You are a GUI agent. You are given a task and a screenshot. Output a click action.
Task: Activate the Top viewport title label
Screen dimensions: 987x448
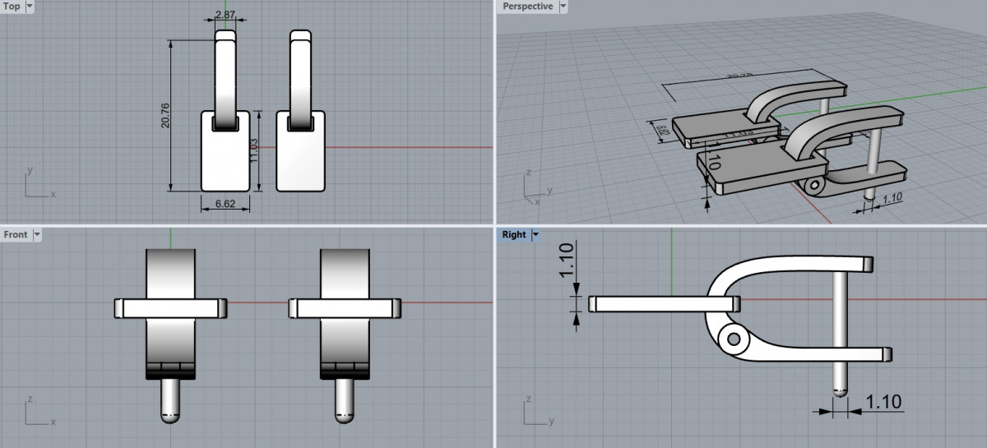12,7
